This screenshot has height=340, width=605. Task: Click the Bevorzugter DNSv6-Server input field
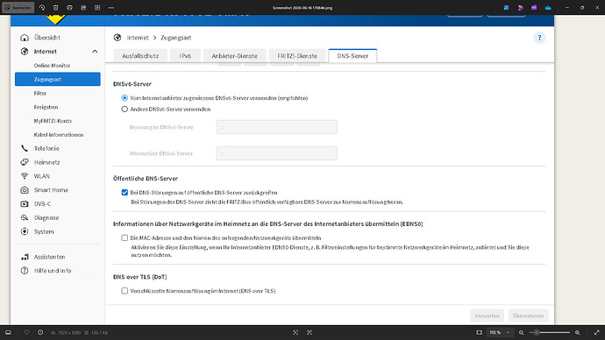277,127
